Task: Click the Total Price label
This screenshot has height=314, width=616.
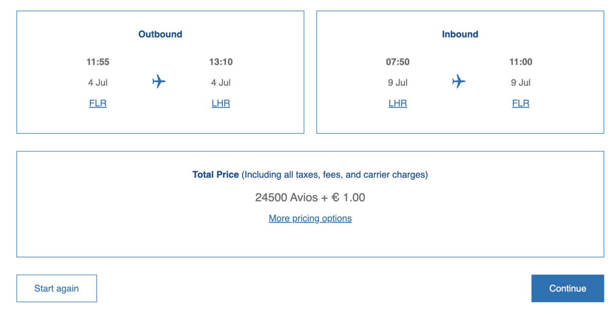Action: point(216,175)
